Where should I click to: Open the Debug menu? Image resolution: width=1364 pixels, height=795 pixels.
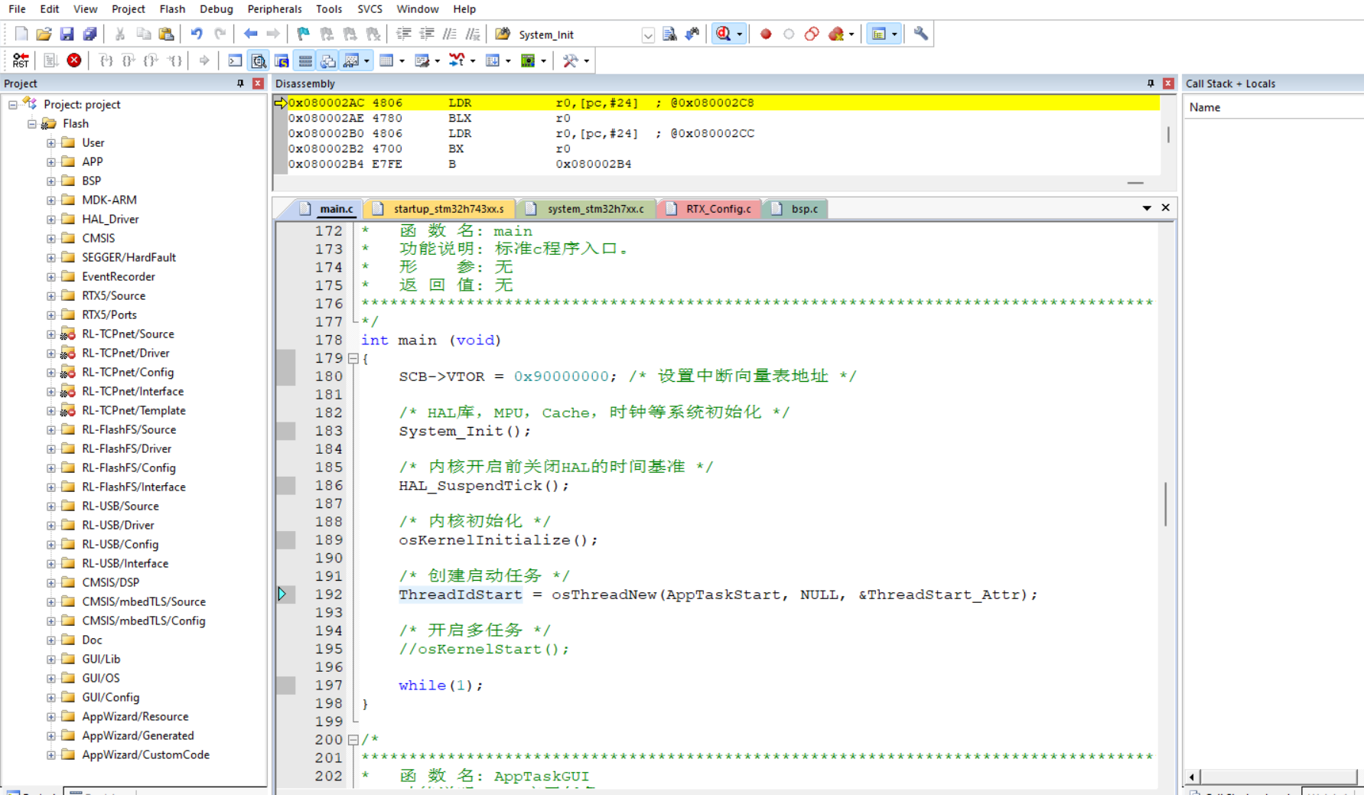pyautogui.click(x=216, y=9)
